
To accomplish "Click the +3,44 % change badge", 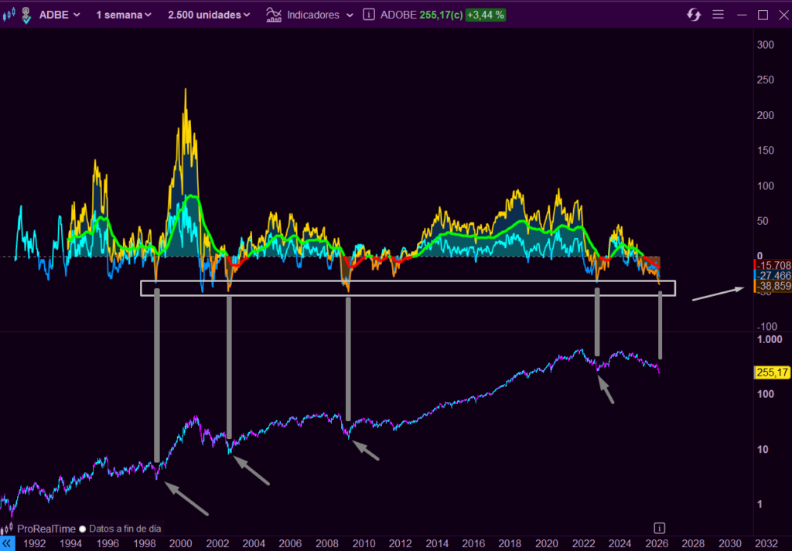I will point(485,15).
